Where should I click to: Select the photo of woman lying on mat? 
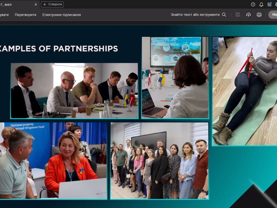click(x=245, y=91)
